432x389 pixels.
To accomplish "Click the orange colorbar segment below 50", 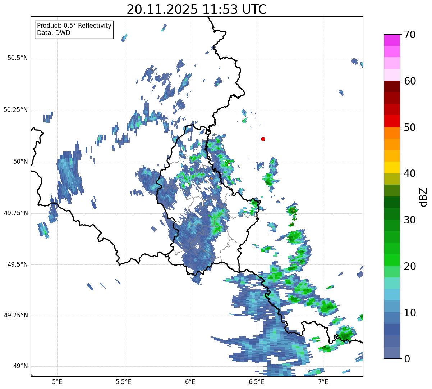I will point(392,133).
